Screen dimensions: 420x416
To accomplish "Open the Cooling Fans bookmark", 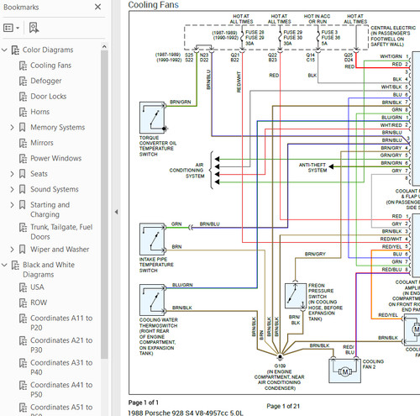I will click(50, 66).
